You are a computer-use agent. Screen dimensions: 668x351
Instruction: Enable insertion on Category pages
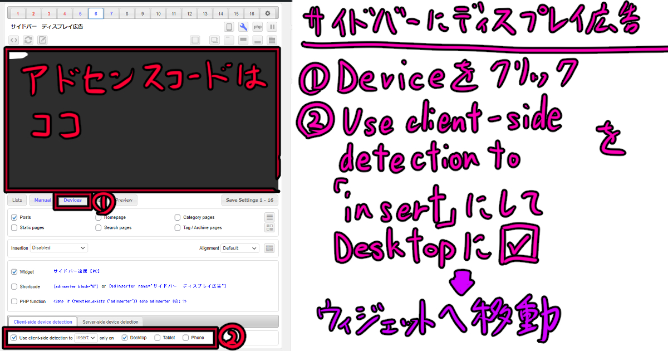177,217
